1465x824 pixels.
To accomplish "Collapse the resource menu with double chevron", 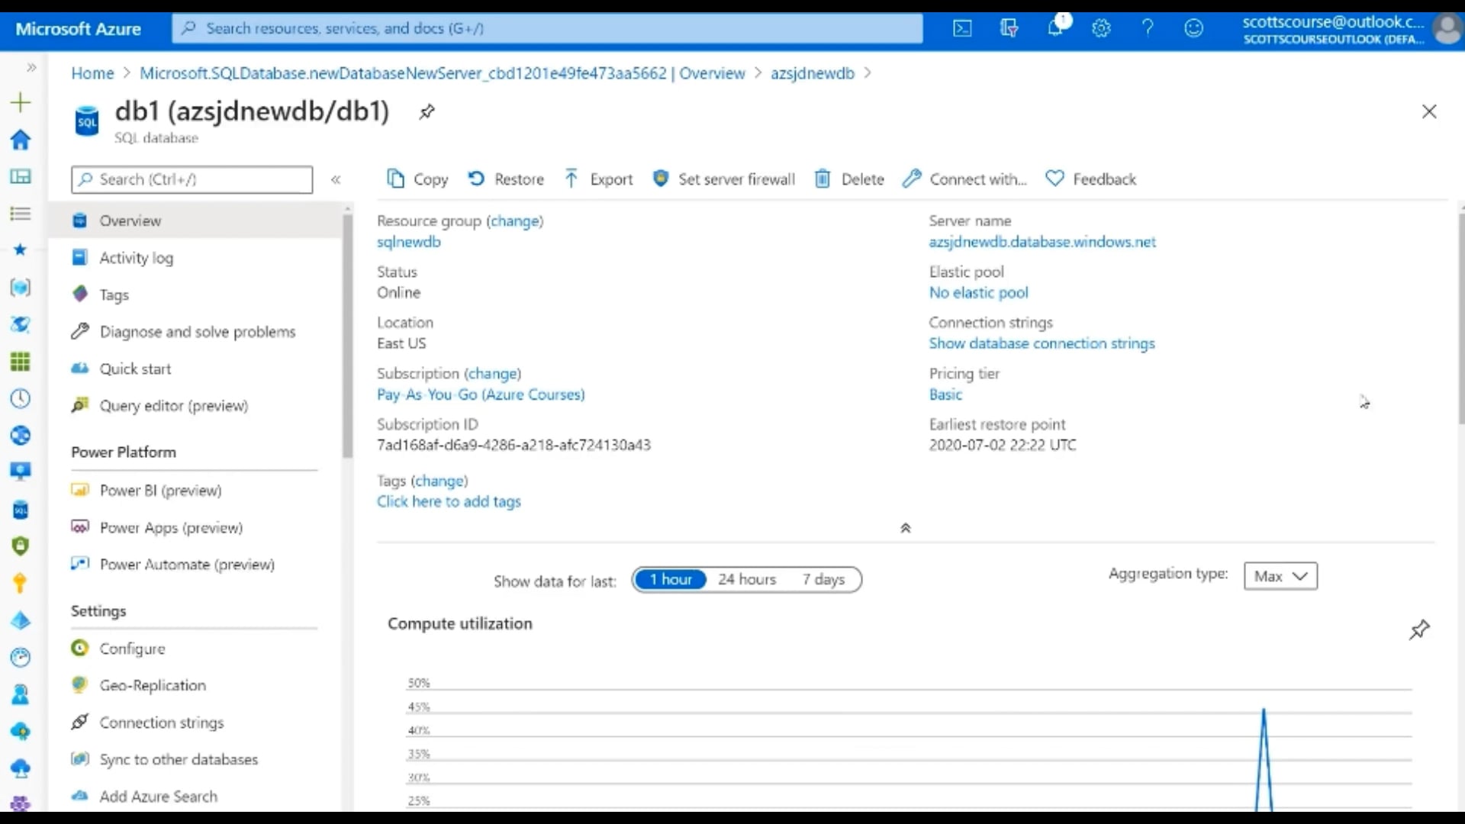I will point(336,179).
